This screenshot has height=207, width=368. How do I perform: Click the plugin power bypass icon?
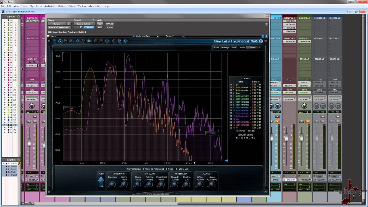click(x=55, y=41)
